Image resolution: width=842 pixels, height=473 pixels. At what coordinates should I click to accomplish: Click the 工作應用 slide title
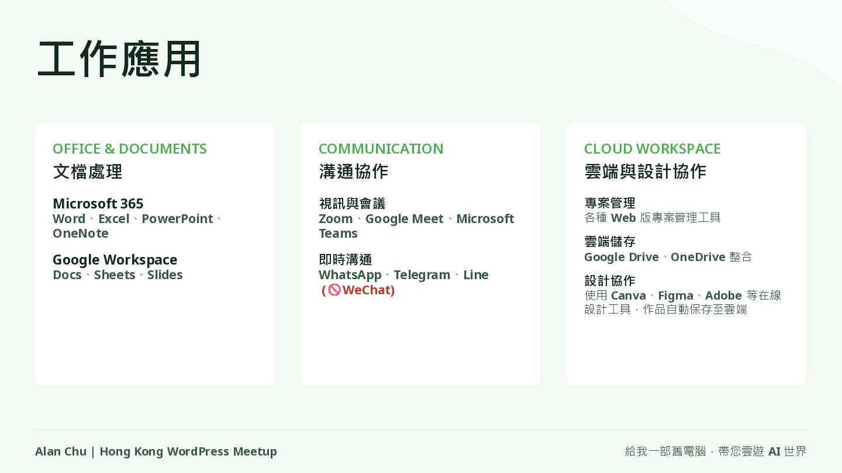coord(120,59)
